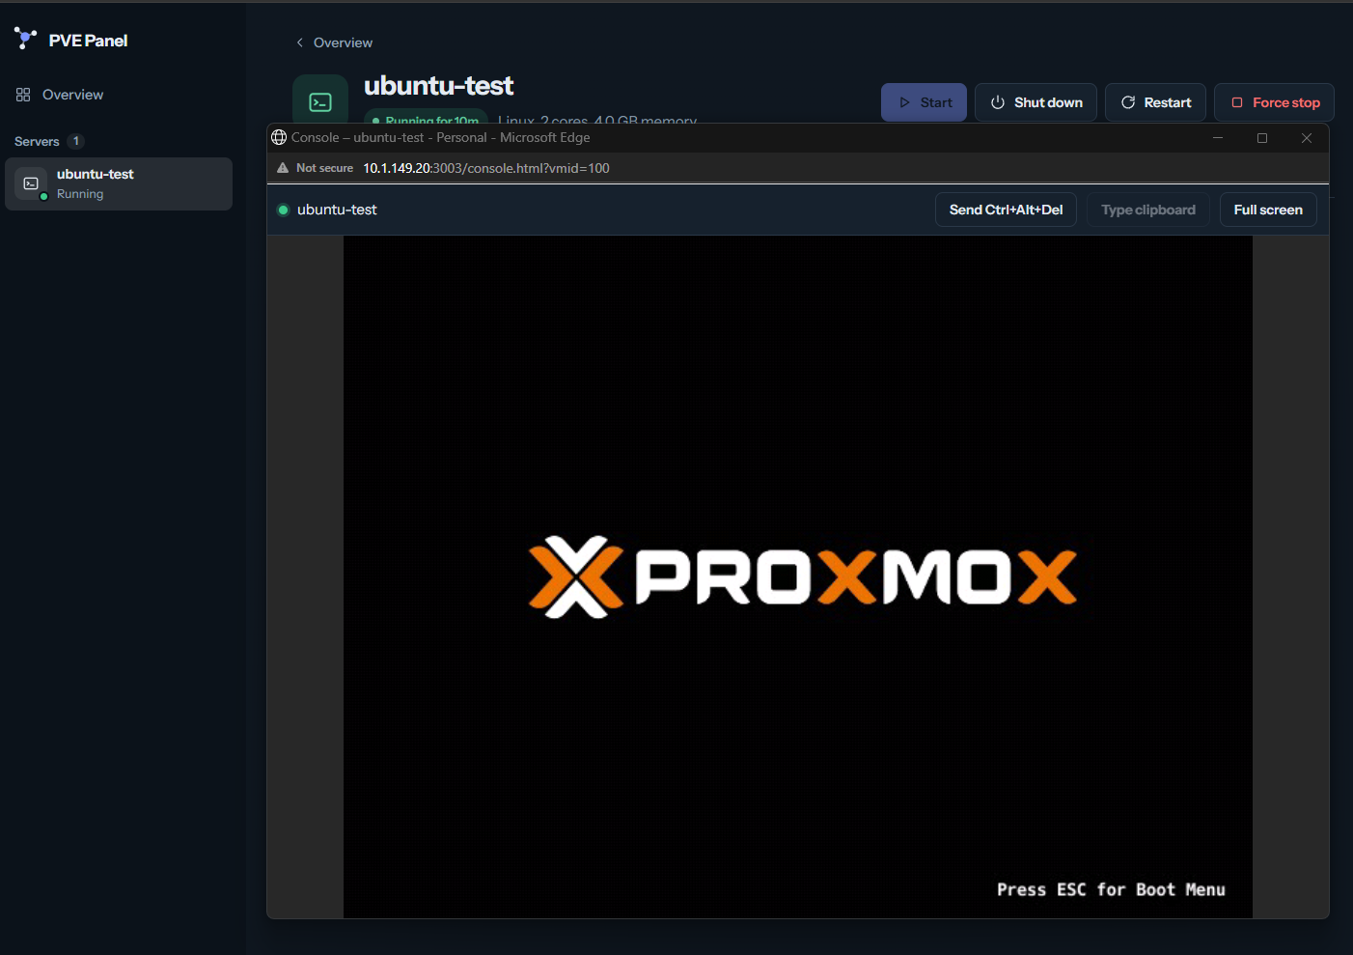This screenshot has width=1353, height=955.
Task: Go back using the Overview breadcrumb chevron
Action: pos(300,42)
